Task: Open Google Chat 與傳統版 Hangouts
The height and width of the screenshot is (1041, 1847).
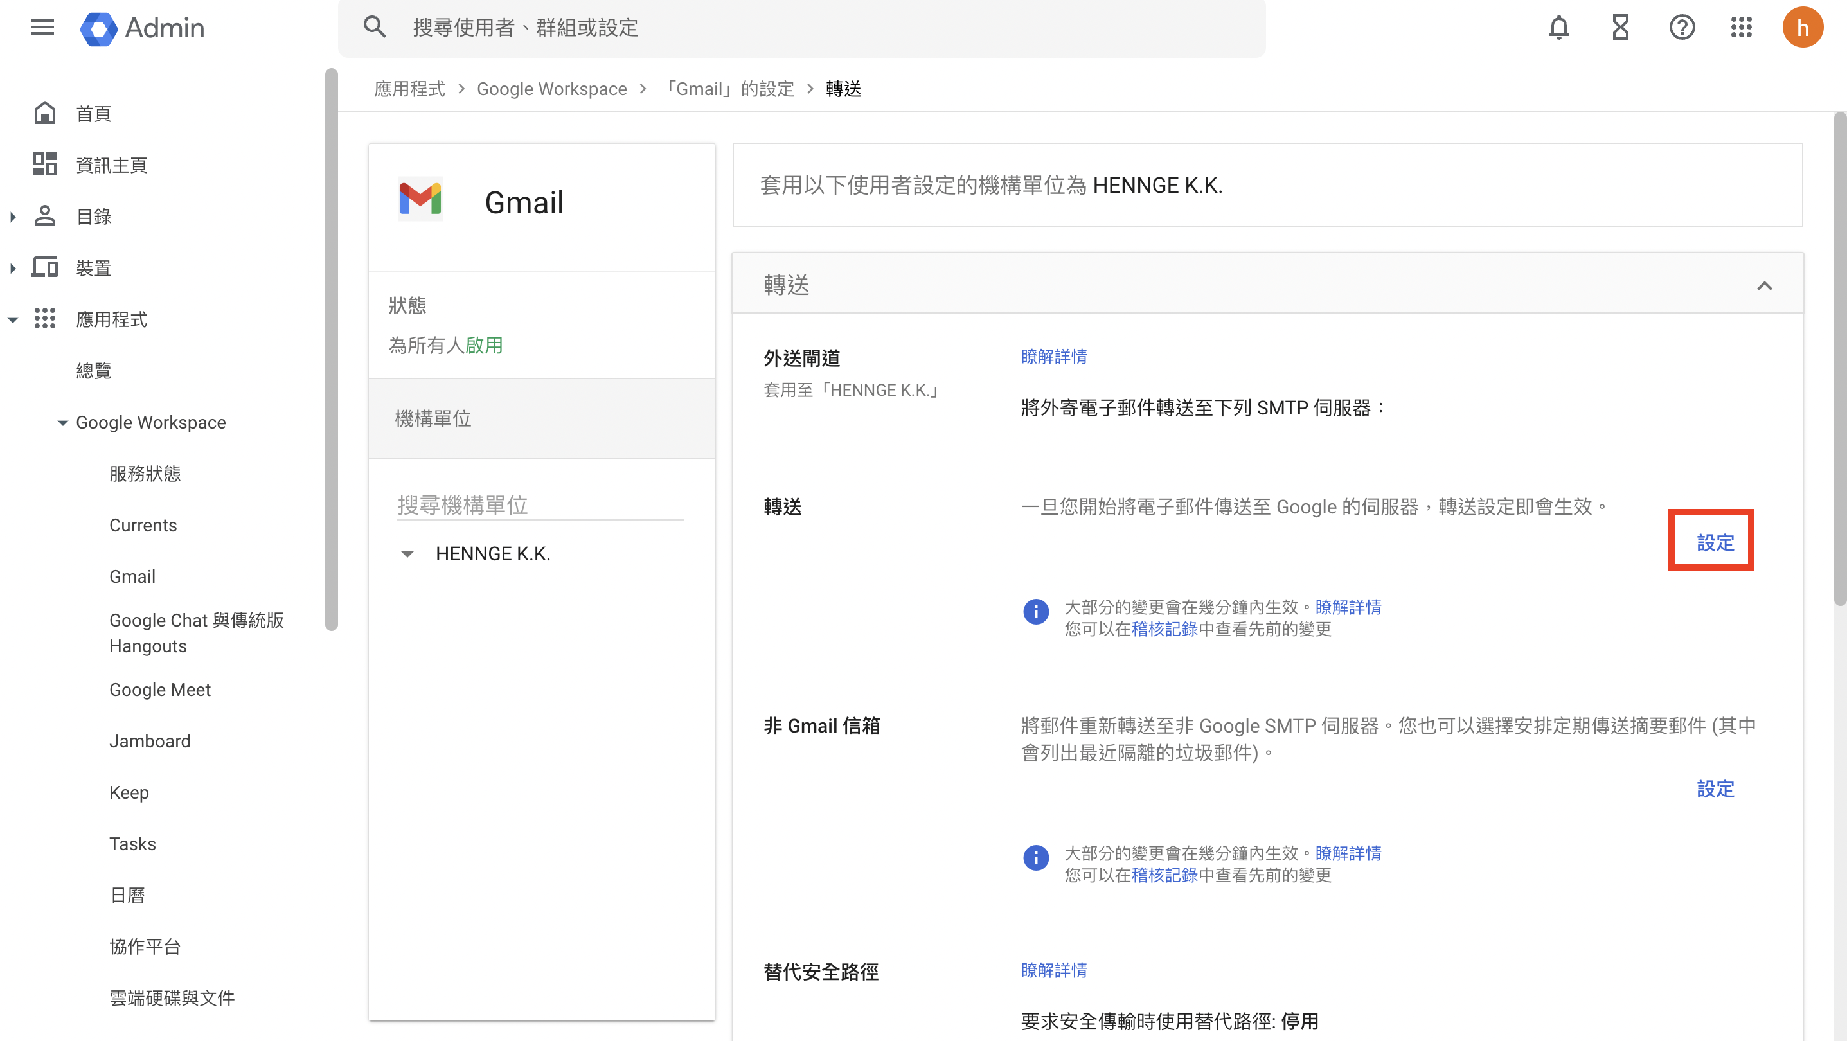Action: pos(197,632)
